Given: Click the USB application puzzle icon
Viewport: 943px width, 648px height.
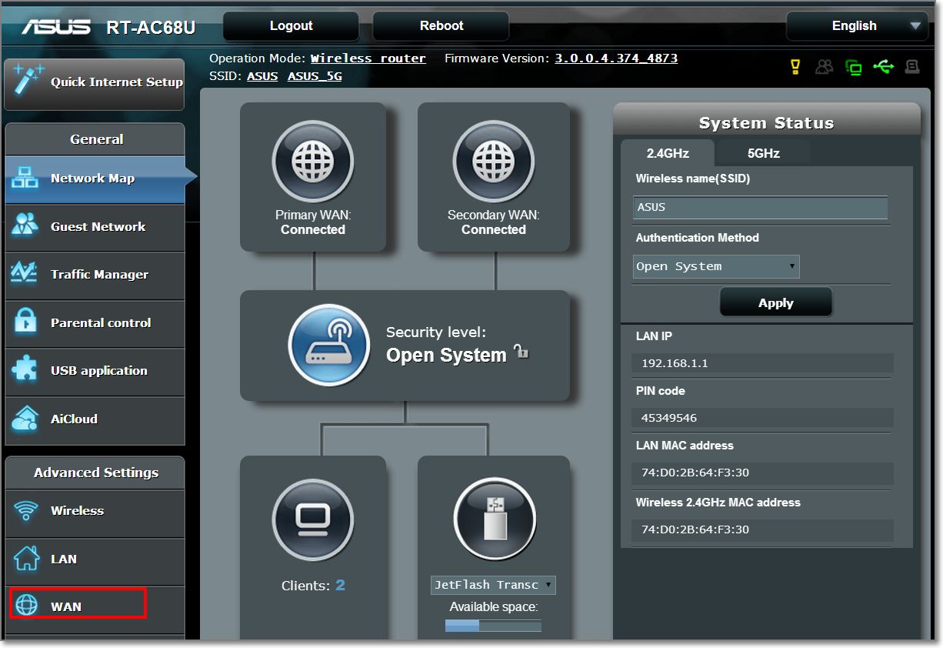Looking at the screenshot, I should coord(25,370).
